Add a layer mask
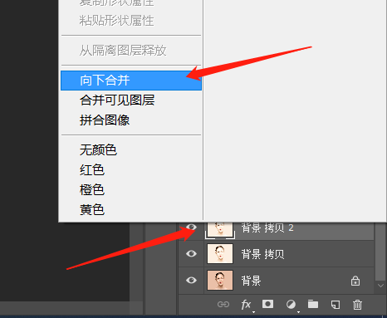The width and height of the screenshot is (387, 318). pyautogui.click(x=267, y=305)
